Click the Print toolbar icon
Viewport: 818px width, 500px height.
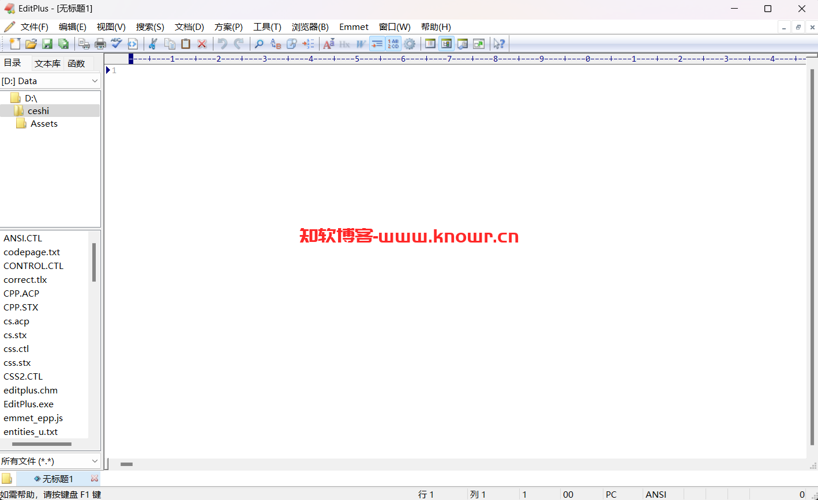(100, 44)
